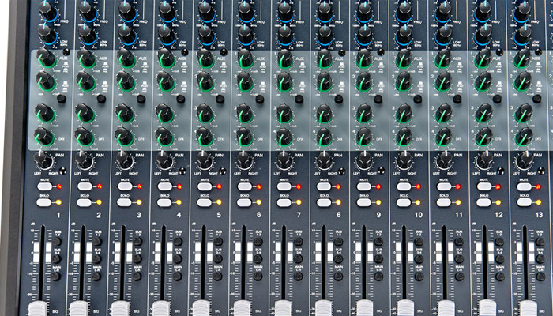Viewport: 553px width, 316px height.
Task: Select the AUX 1 send knob on channel 10
Action: click(404, 58)
